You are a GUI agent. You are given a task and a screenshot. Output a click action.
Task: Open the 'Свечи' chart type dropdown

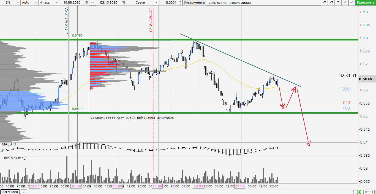point(157,2)
